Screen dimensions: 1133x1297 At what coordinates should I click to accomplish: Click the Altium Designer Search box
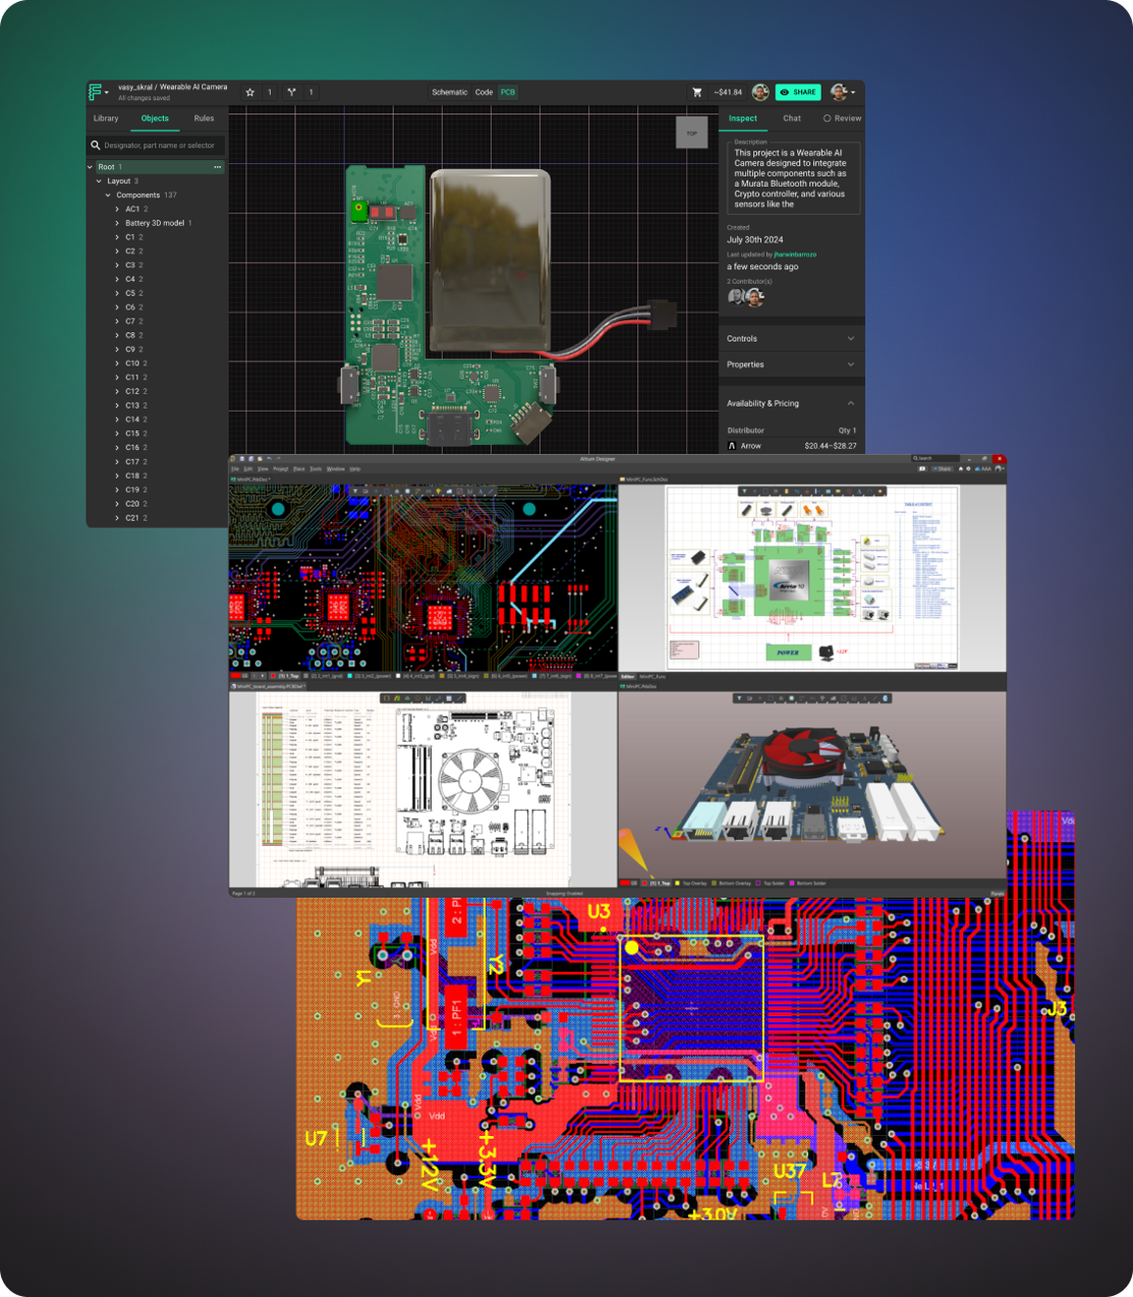pos(936,458)
